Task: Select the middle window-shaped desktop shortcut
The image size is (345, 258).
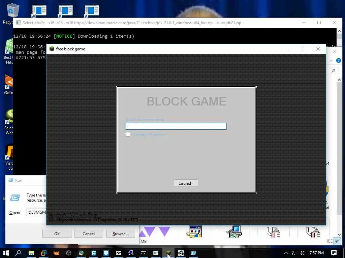Action: tap(65, 11)
